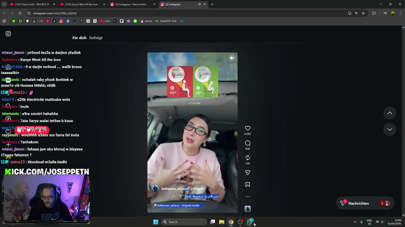Like the reel with the heart icon

pos(248,128)
